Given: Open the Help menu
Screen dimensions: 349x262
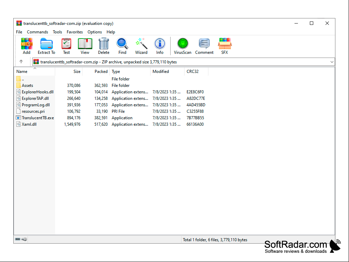Looking at the screenshot, I should click(x=111, y=32).
